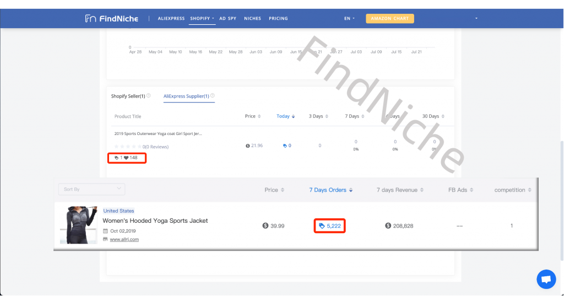Screen dimensions: 564x296
Task: Click the calendar icon beside Oct 02,2019
Action: pyautogui.click(x=105, y=231)
